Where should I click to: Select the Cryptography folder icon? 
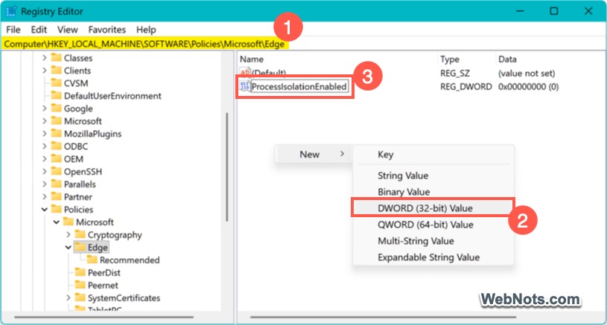(80, 234)
